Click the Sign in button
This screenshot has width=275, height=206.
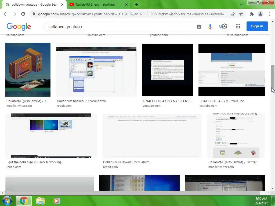click(257, 26)
